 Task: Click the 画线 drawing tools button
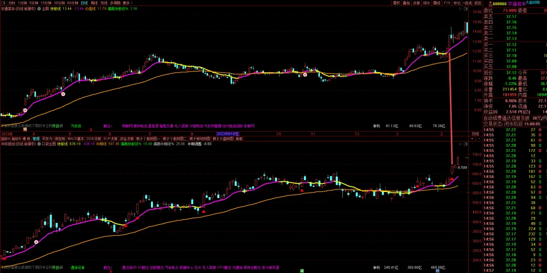pos(437,3)
